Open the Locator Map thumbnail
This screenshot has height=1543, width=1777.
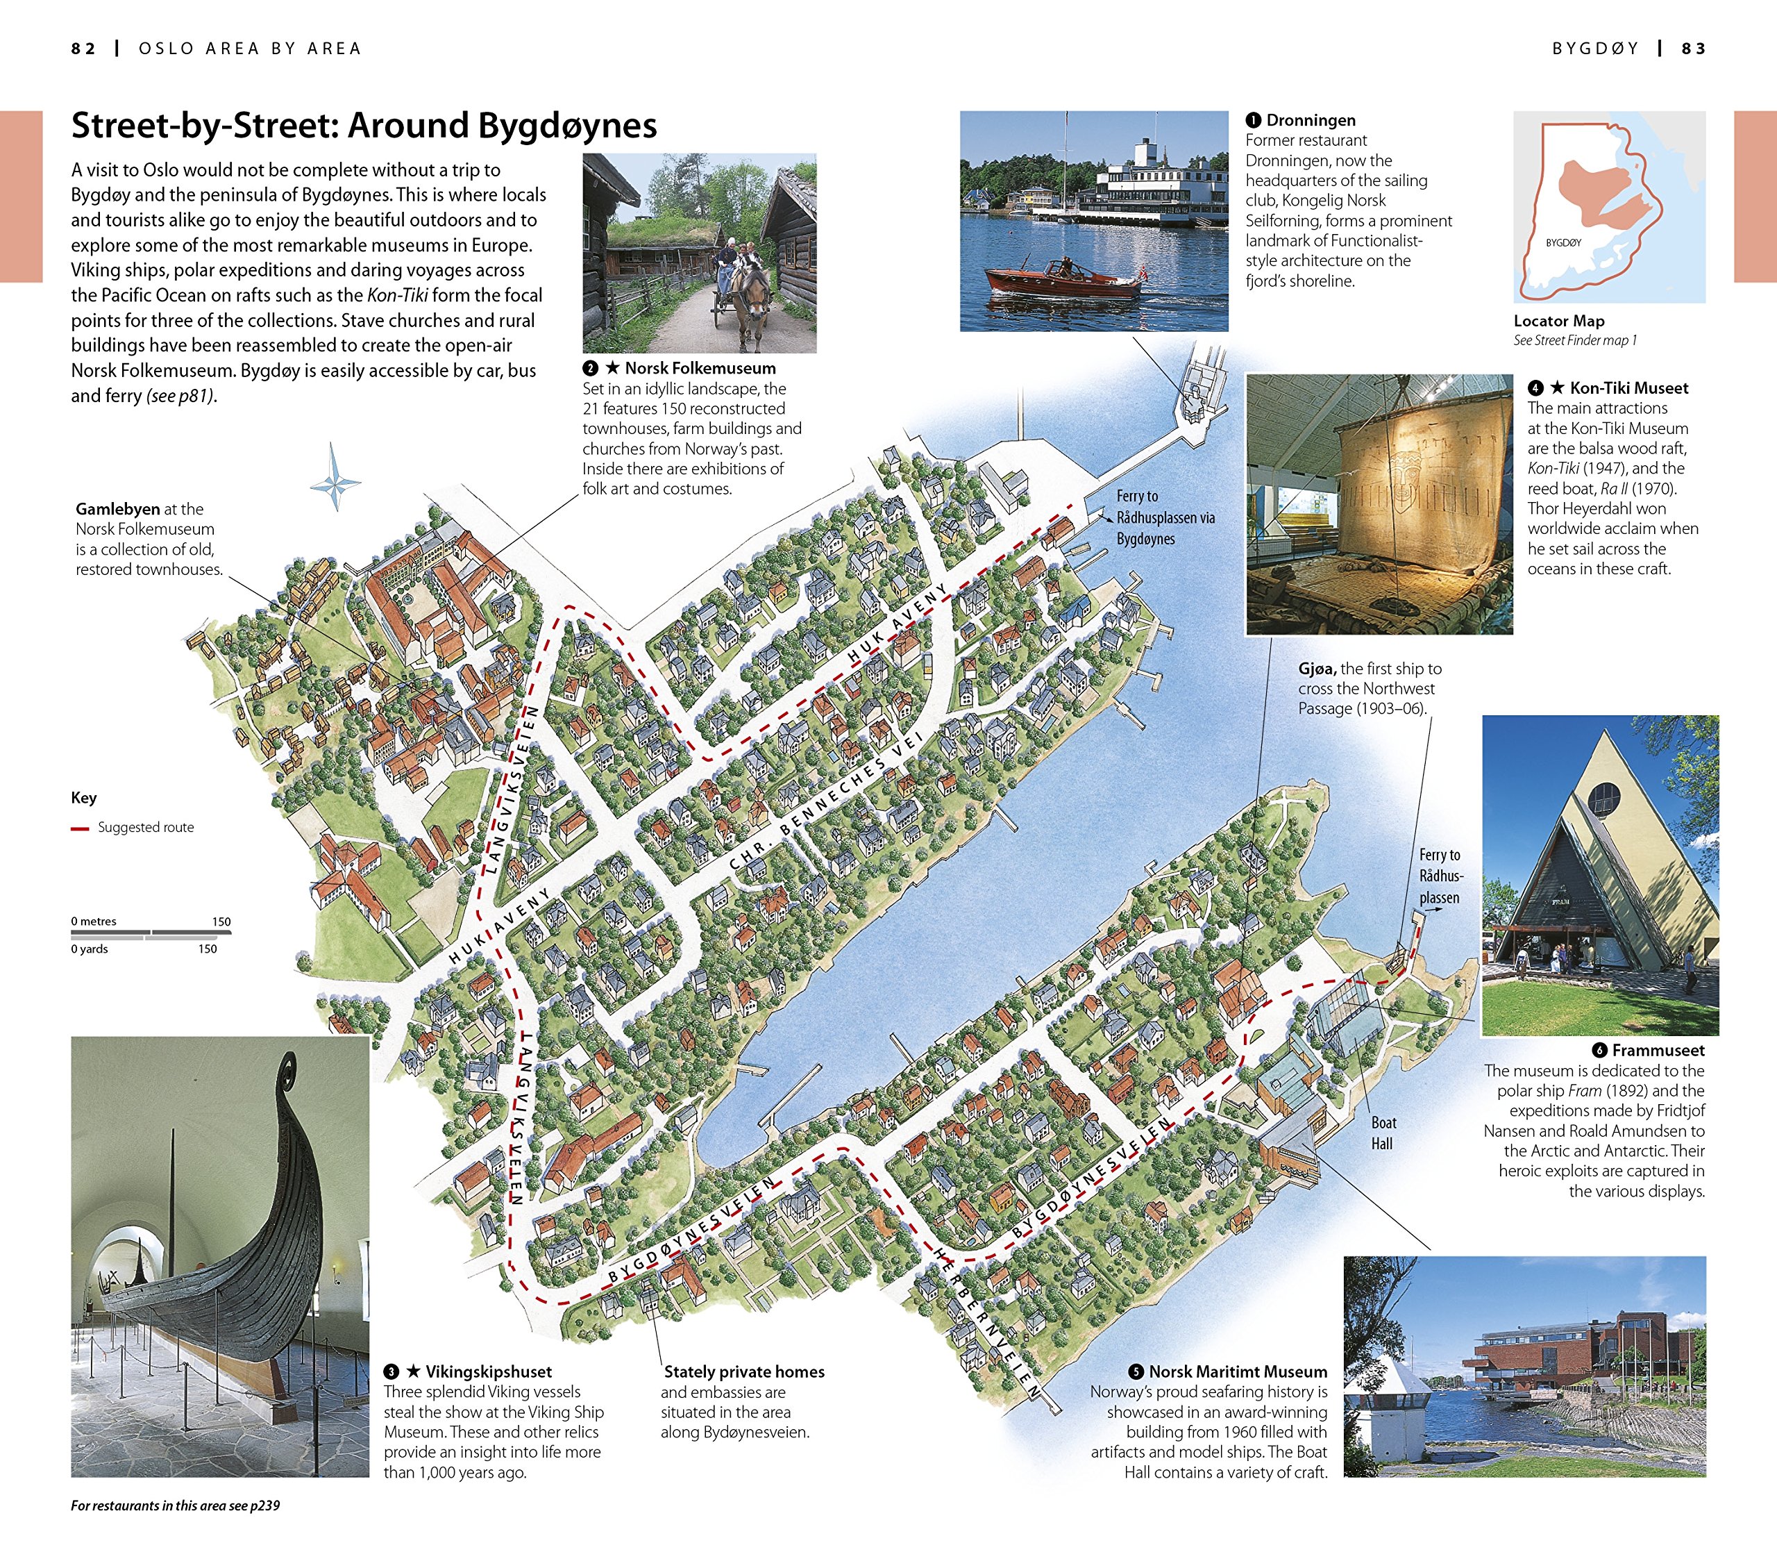[x=1609, y=207]
